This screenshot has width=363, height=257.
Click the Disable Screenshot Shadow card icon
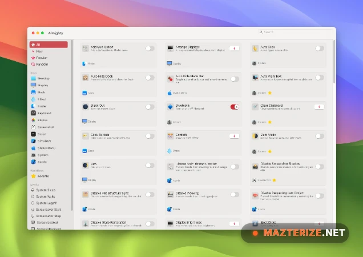[x=255, y=167]
